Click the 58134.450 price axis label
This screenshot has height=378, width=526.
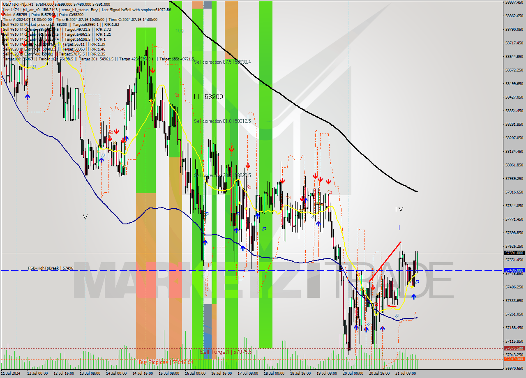point(515,151)
